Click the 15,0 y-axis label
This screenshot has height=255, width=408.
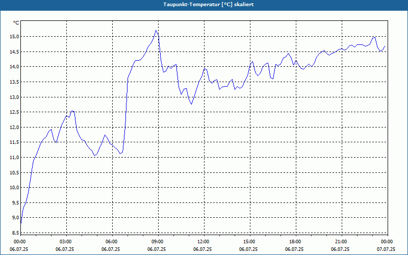(15, 37)
